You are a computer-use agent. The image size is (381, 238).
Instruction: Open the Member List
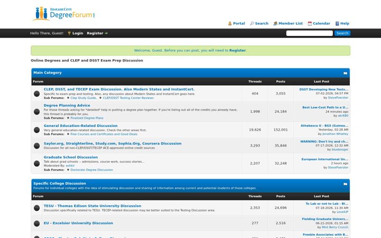291,23
